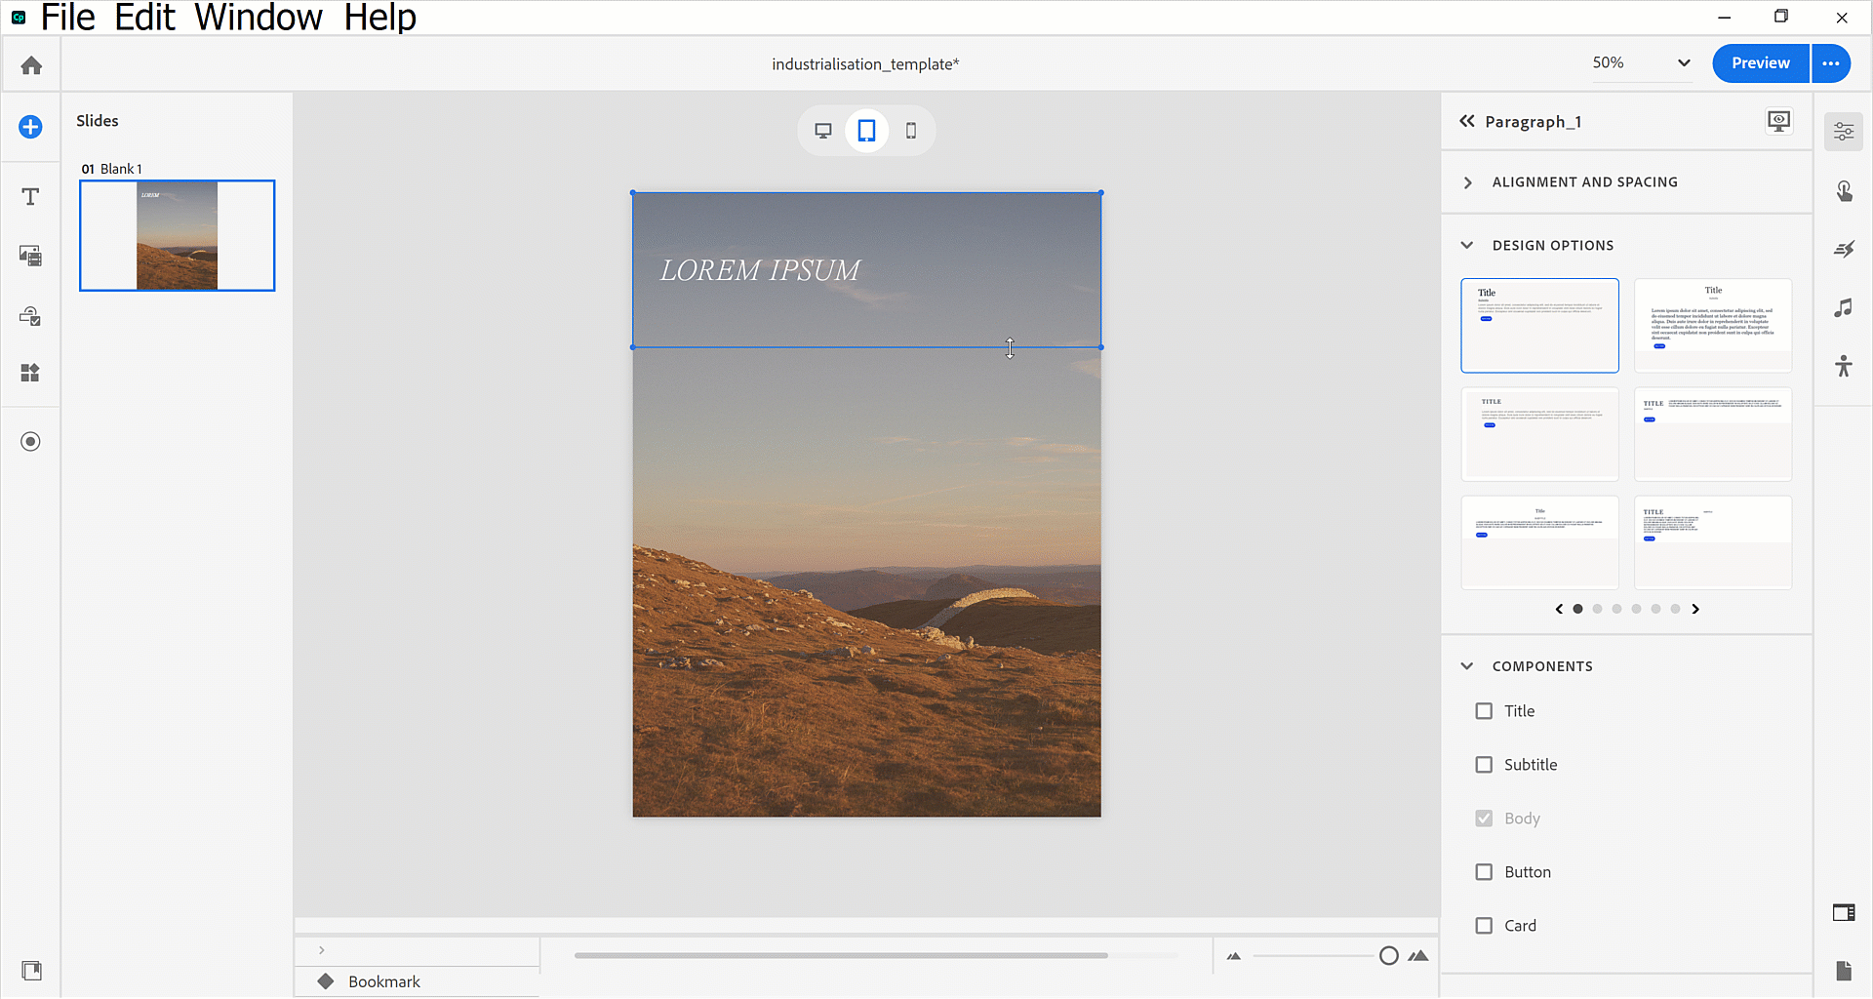Select third-row right design option
The width and height of the screenshot is (1873, 999).
coord(1713,542)
